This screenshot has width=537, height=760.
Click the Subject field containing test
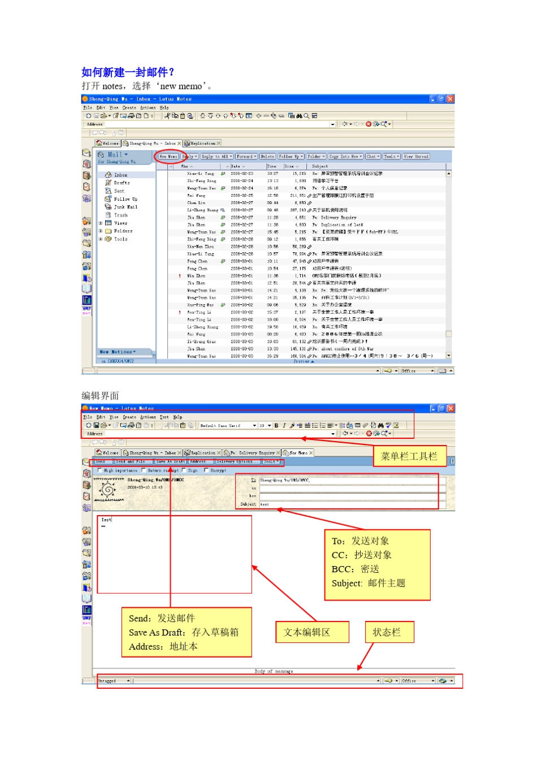(353, 504)
